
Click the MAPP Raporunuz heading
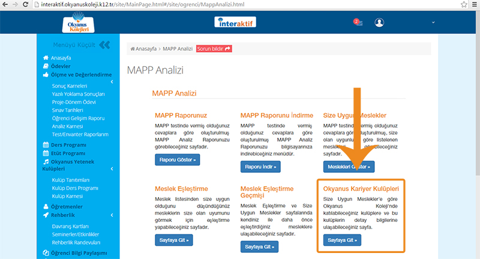tap(181, 115)
